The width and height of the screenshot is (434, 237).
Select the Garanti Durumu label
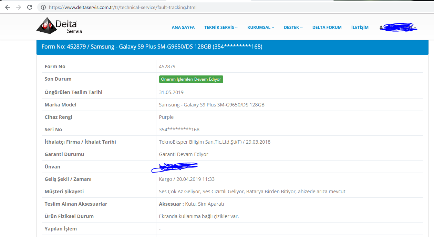pyautogui.click(x=64, y=154)
